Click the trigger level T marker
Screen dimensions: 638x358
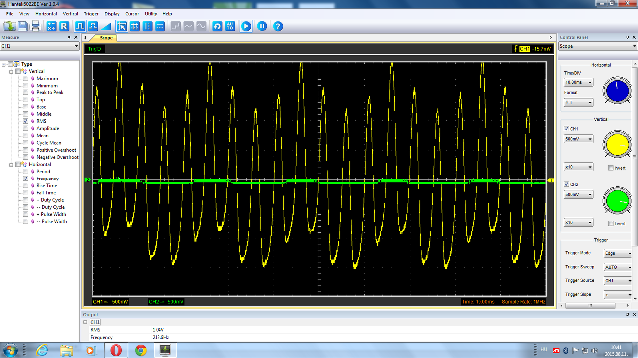551,180
